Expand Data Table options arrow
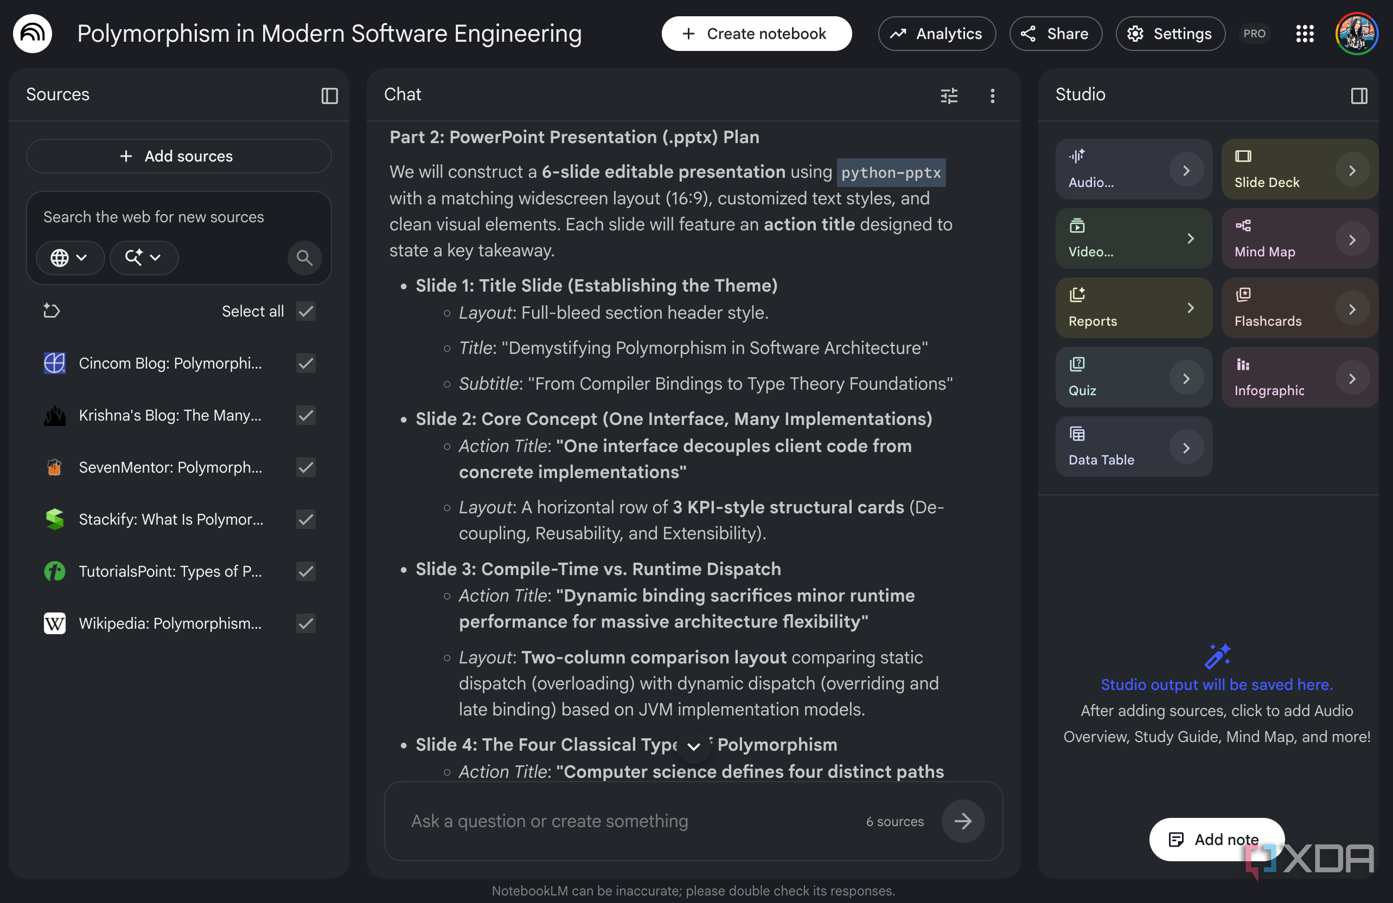Viewport: 1393px width, 903px height. click(1186, 448)
